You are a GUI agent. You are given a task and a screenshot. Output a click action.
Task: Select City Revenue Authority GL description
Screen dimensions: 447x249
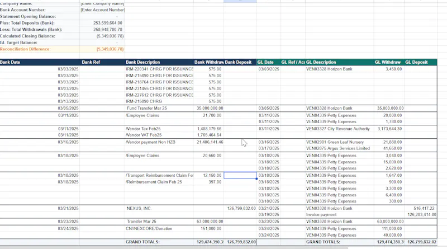(x=339, y=129)
